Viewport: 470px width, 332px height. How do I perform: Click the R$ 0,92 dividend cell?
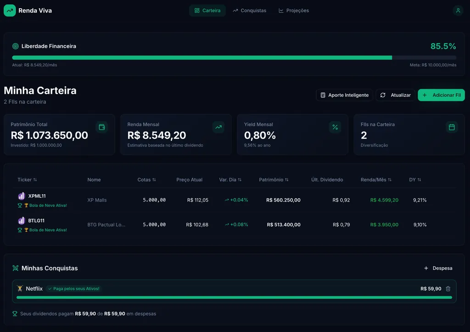341,200
